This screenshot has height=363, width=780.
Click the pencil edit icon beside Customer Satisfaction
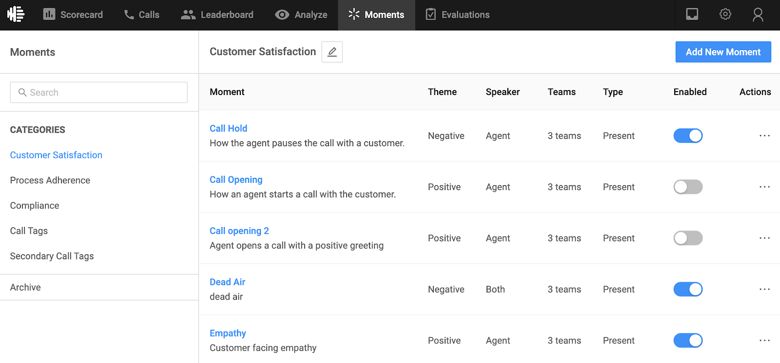pos(332,52)
